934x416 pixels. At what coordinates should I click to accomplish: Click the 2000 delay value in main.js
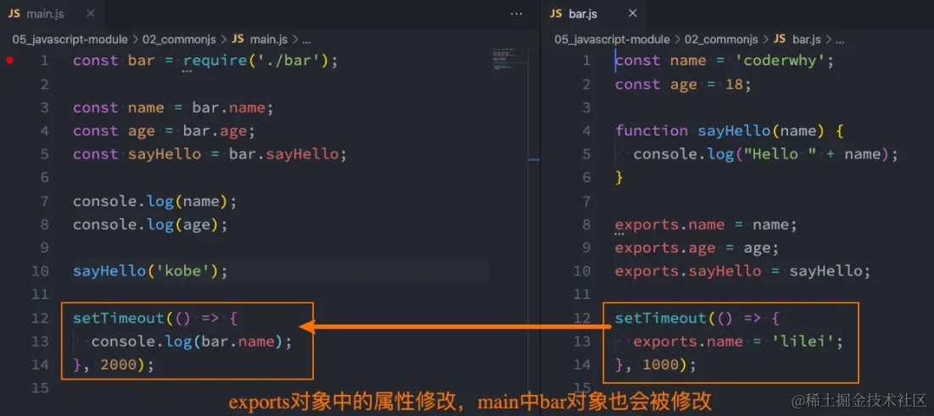pyautogui.click(x=119, y=365)
